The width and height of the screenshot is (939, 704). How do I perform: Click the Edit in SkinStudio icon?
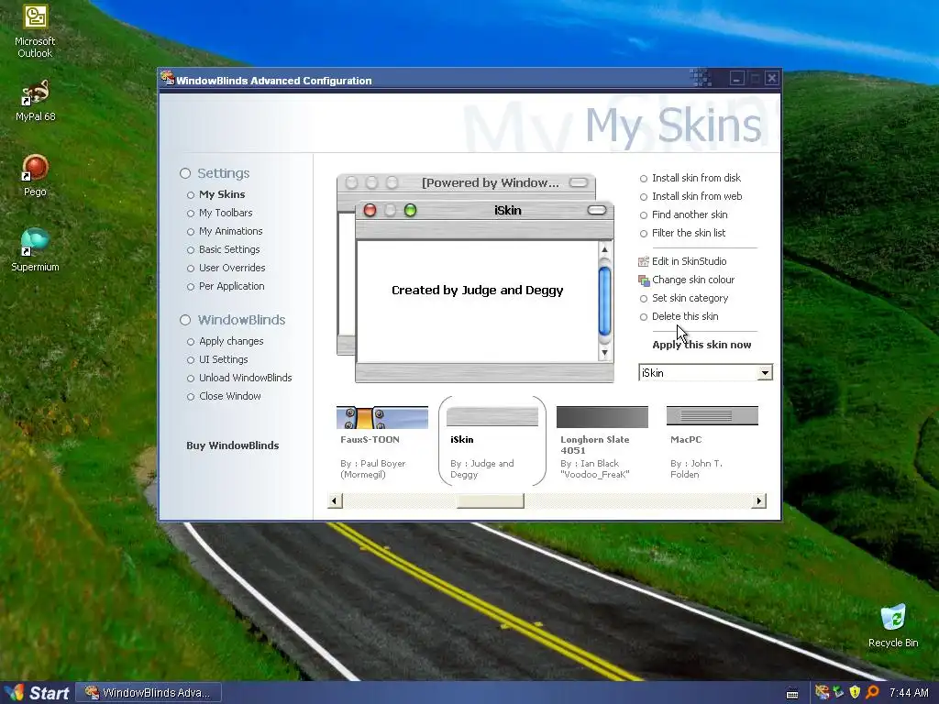coord(644,261)
